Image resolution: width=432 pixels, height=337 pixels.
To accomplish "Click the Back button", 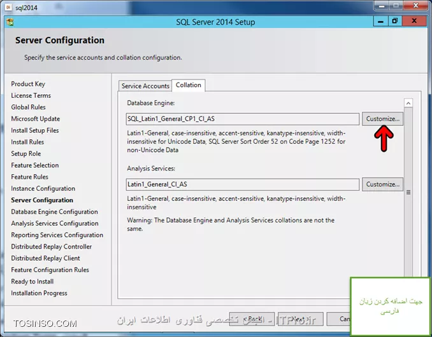I will click(252, 319).
